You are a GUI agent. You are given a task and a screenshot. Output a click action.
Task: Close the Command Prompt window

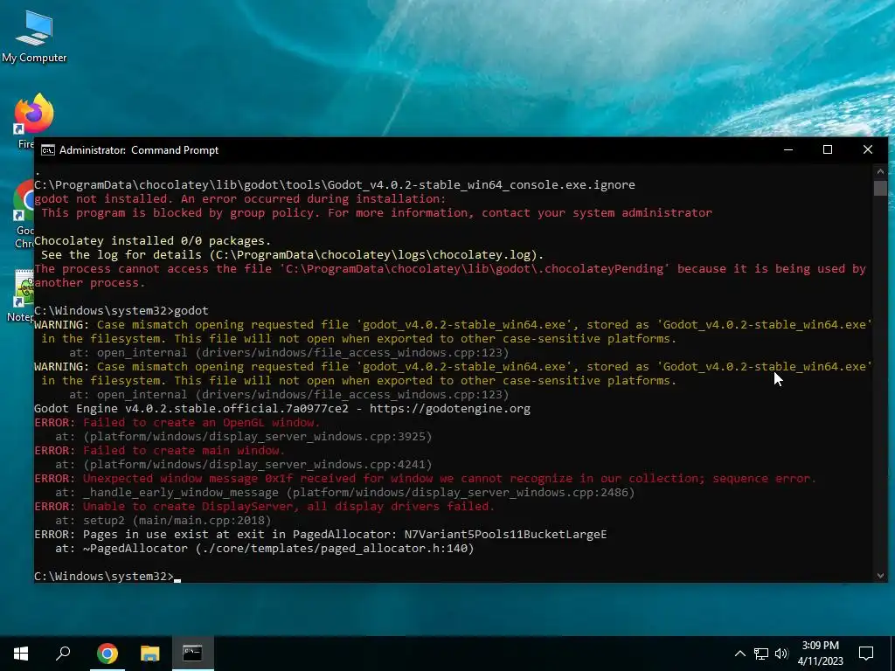coord(868,149)
